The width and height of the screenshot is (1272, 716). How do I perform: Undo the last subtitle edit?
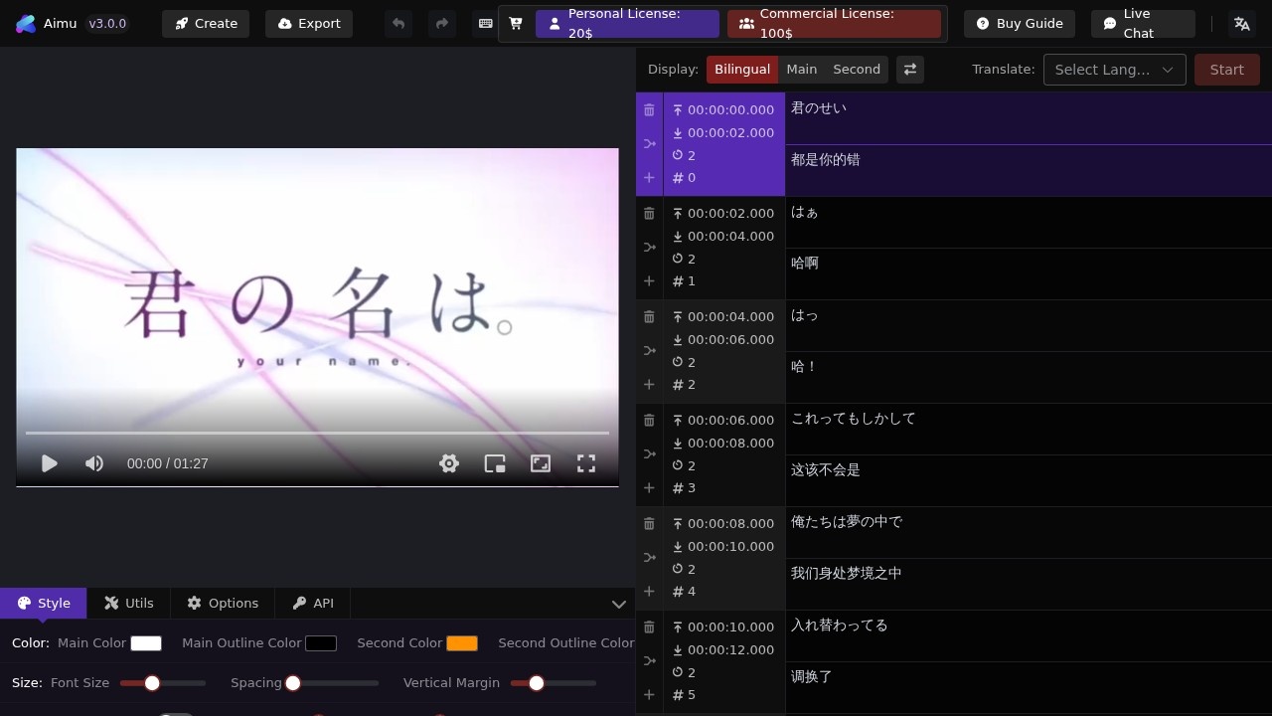point(397,23)
